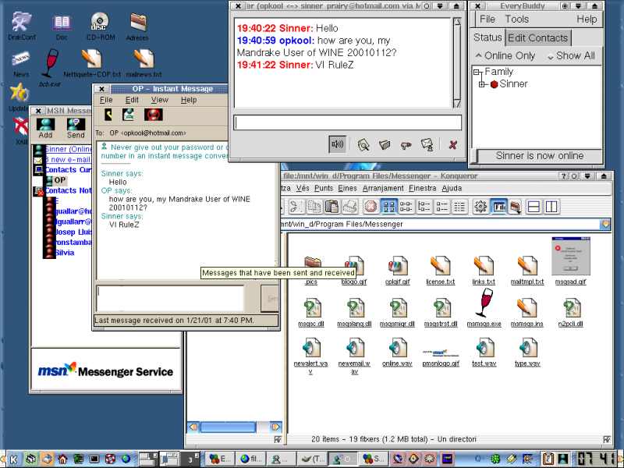Click the online.wav sound file icon
Screen dimensions: 624x468
click(x=397, y=347)
